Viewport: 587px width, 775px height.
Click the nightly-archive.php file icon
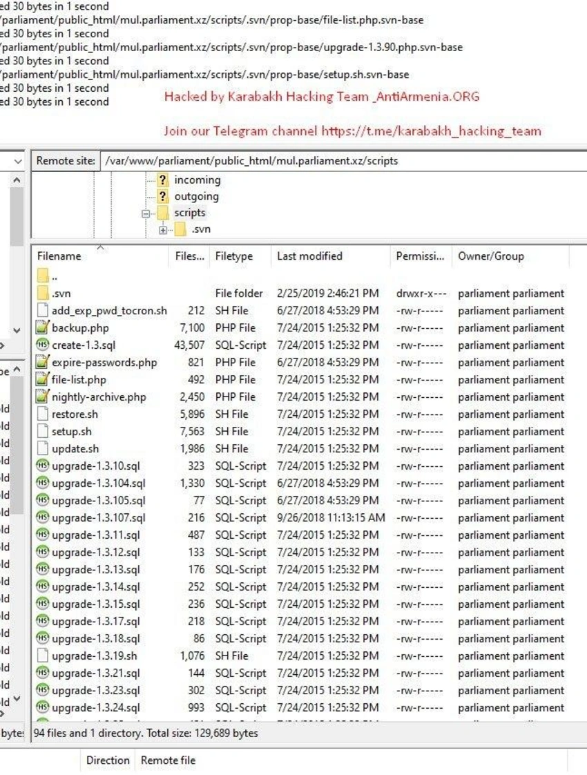pos(43,397)
